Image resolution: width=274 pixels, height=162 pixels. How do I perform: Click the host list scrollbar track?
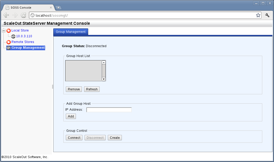[104, 71]
